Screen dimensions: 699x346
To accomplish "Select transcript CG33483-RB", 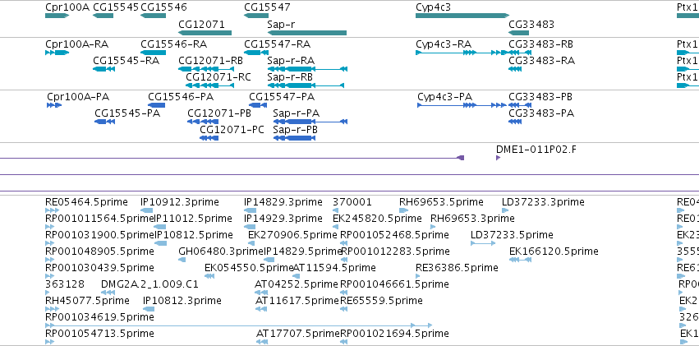I will coord(520,53).
